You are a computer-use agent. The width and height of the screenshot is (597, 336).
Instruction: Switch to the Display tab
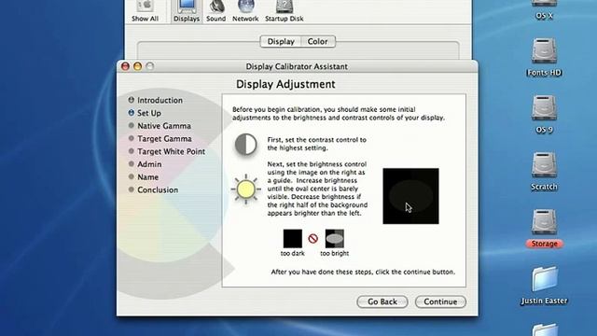pyautogui.click(x=281, y=41)
